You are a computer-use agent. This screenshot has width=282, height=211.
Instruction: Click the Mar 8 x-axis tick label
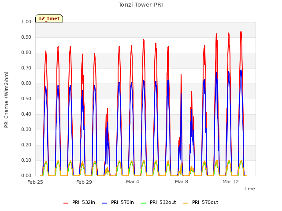point(182,182)
